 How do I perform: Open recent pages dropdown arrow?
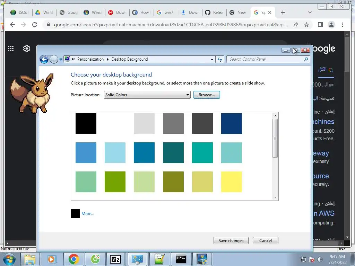(x=61, y=60)
